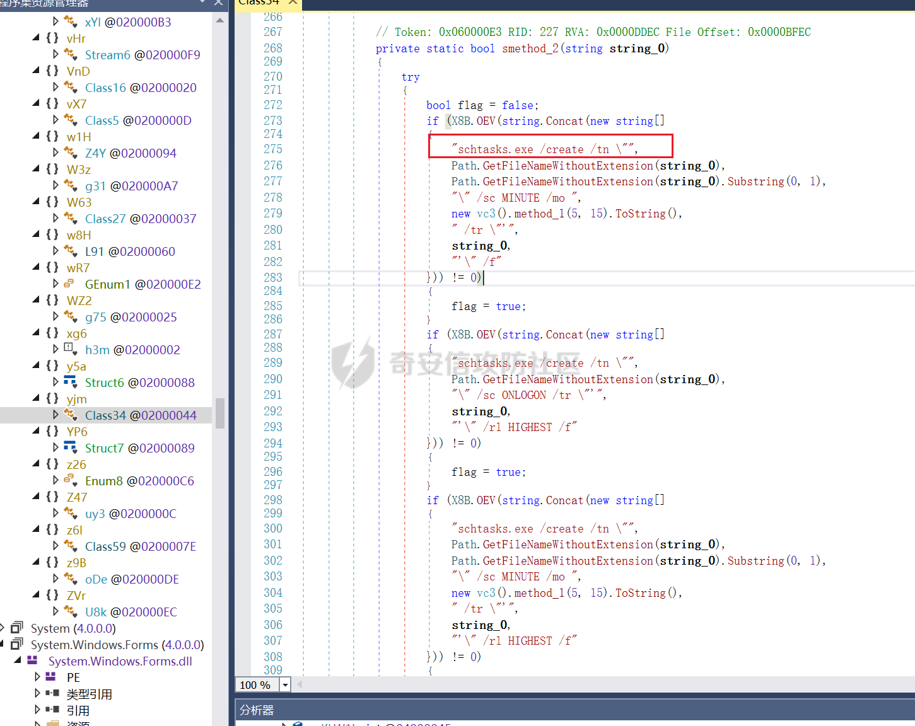
Task: Open the 100 % zoom dropdown
Action: click(285, 685)
